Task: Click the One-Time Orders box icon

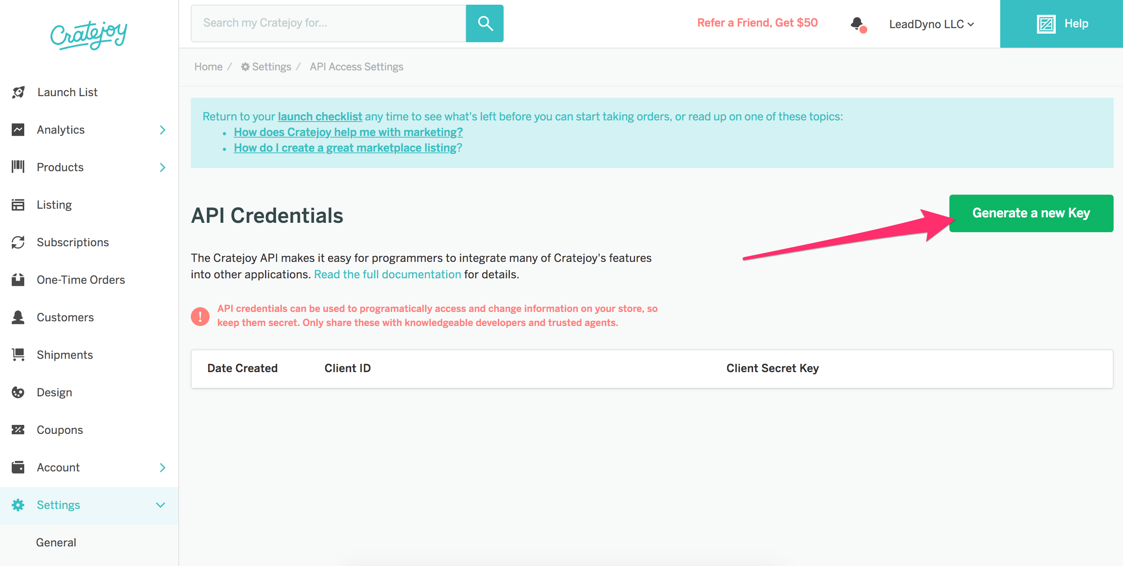Action: 18,280
